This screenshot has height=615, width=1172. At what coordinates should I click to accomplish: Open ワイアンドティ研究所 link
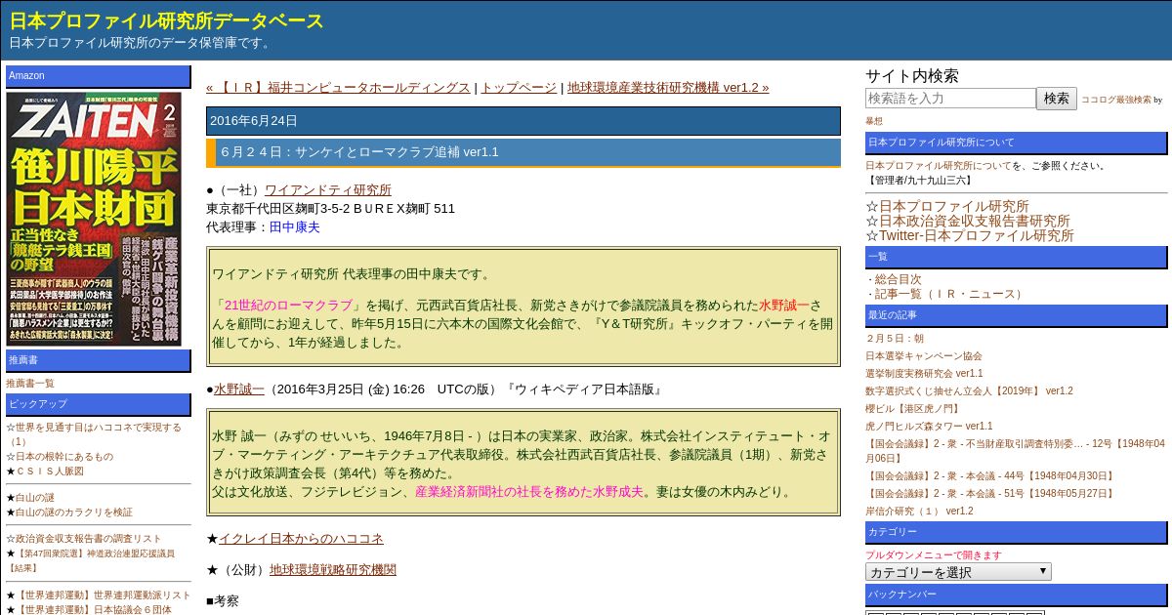click(x=328, y=189)
